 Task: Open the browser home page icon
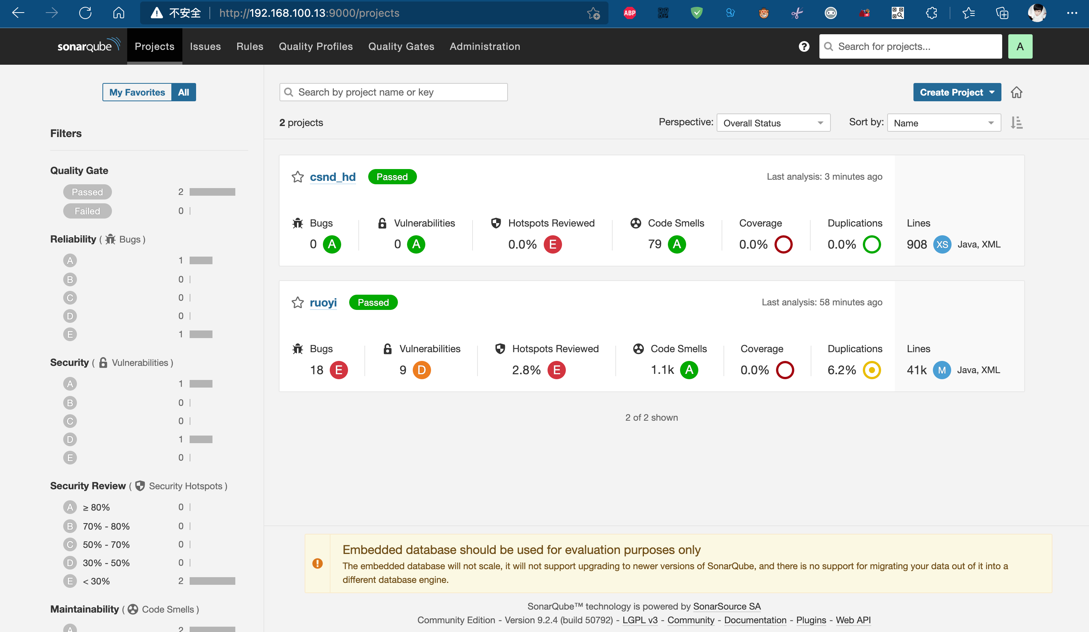(118, 13)
